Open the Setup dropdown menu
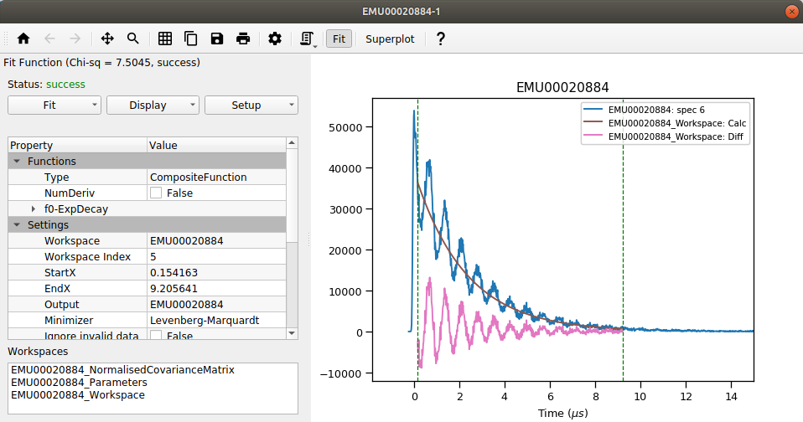Image resolution: width=803 pixels, height=422 pixels. [x=251, y=105]
